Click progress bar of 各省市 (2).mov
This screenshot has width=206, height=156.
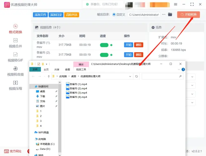(104, 55)
